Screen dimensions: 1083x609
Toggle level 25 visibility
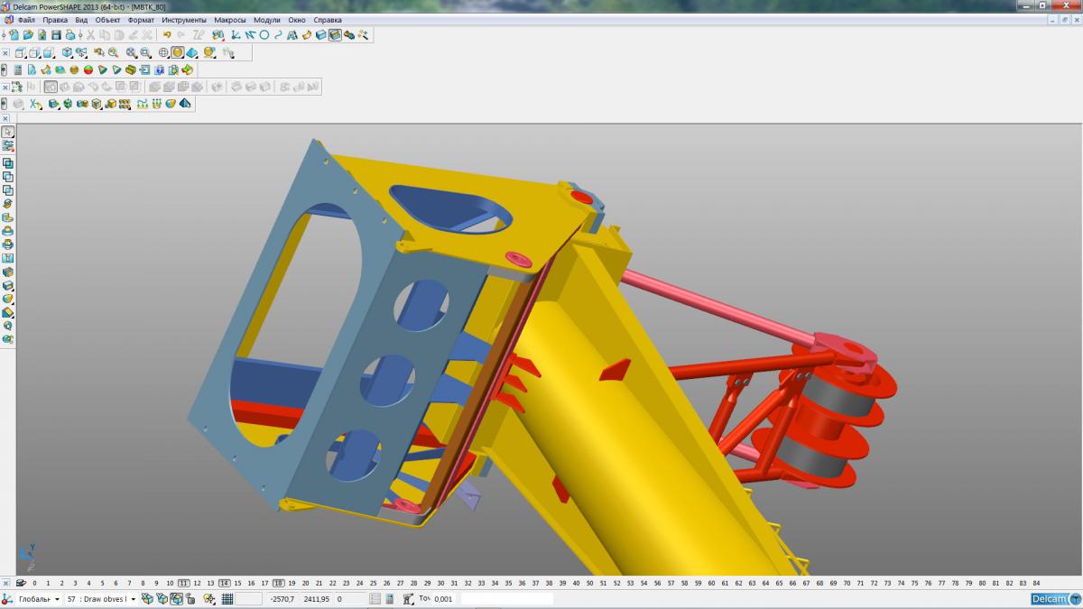coord(373,583)
